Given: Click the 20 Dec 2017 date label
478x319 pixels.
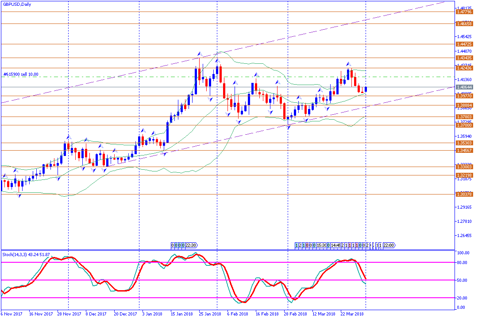Looking at the screenshot, I should [125, 314].
